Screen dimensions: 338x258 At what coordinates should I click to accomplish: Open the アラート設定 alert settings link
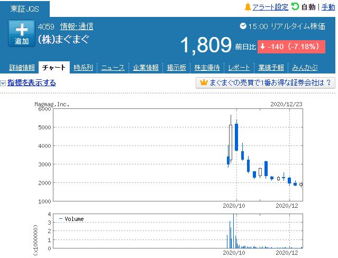pyautogui.click(x=270, y=7)
